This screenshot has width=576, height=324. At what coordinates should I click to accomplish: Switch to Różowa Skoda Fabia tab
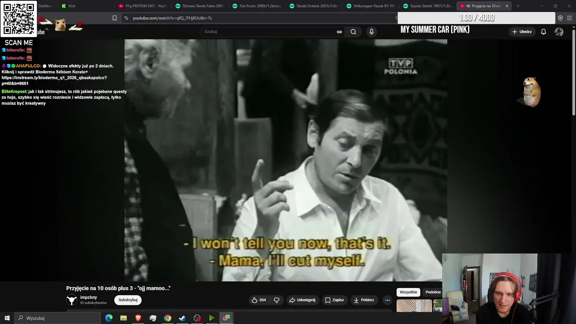(x=200, y=6)
